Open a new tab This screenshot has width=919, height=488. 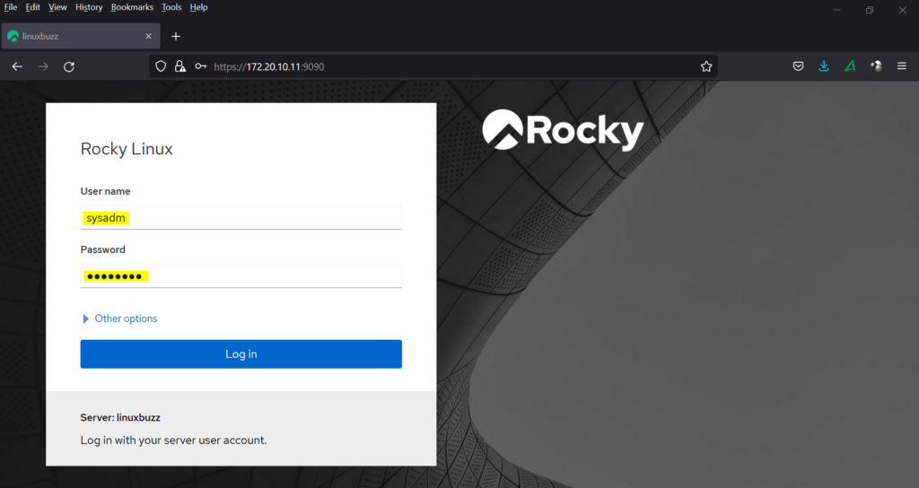[x=176, y=36]
